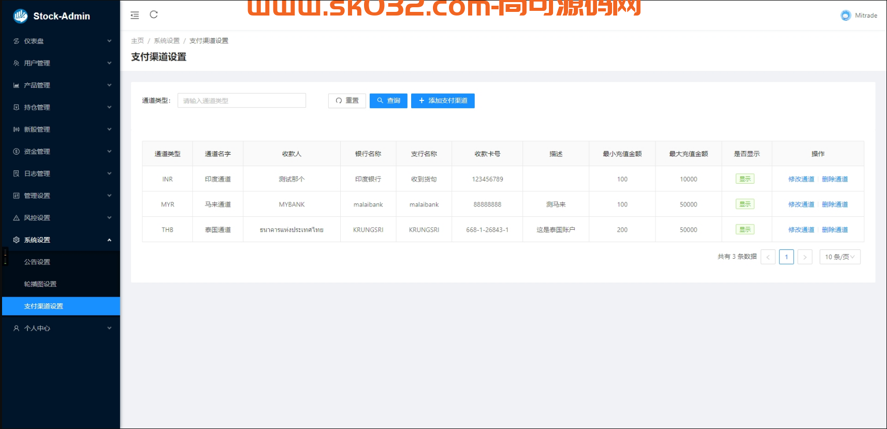Click the page refresh icon
This screenshot has width=887, height=429.
click(x=154, y=14)
